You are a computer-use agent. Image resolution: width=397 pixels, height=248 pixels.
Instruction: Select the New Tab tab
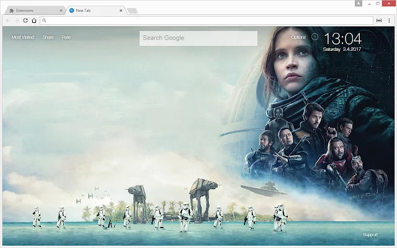point(95,11)
